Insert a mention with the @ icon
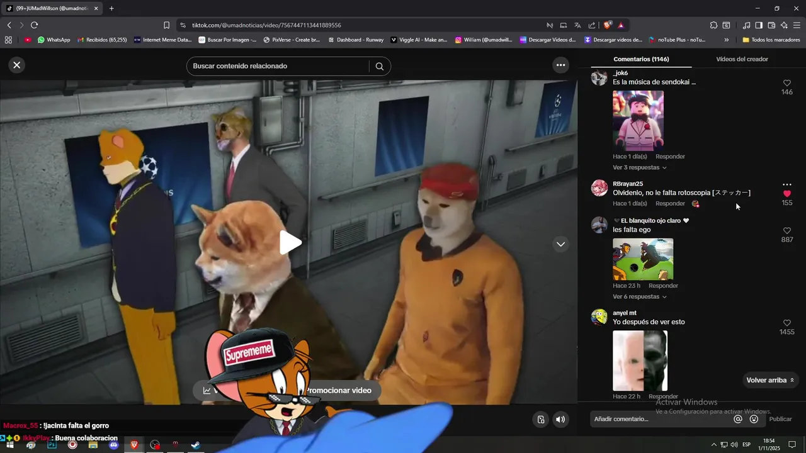This screenshot has height=453, width=806. tap(738, 419)
